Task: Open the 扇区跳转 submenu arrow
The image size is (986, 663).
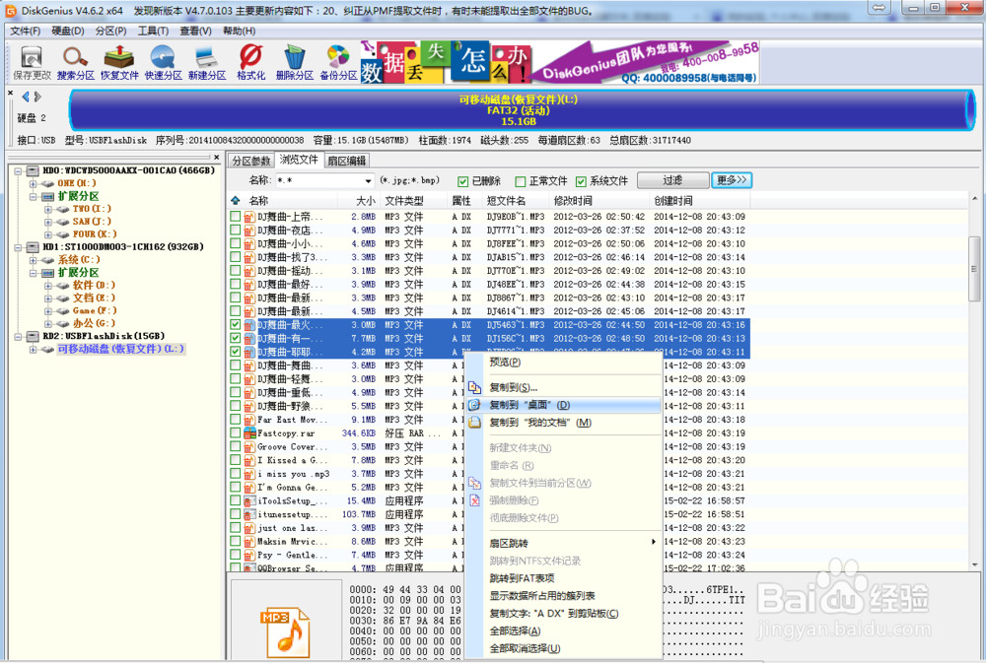Action: [654, 543]
